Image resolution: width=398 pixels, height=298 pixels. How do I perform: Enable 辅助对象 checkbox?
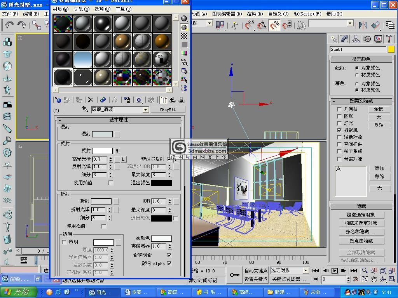pos(339,137)
